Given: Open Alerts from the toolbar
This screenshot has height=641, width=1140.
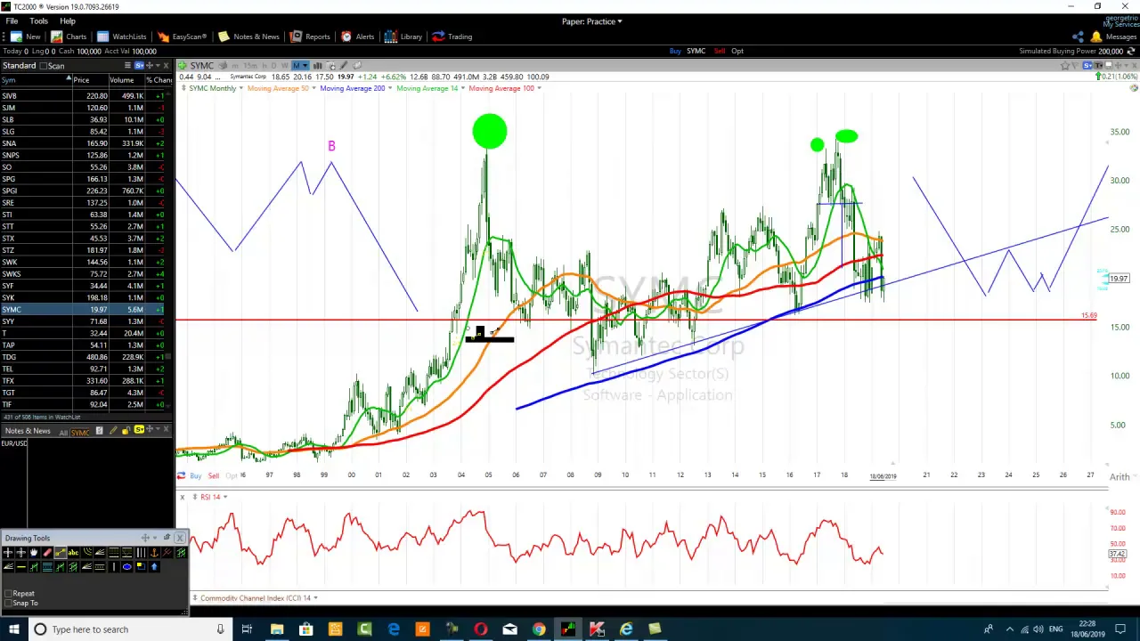Looking at the screenshot, I should pos(358,37).
